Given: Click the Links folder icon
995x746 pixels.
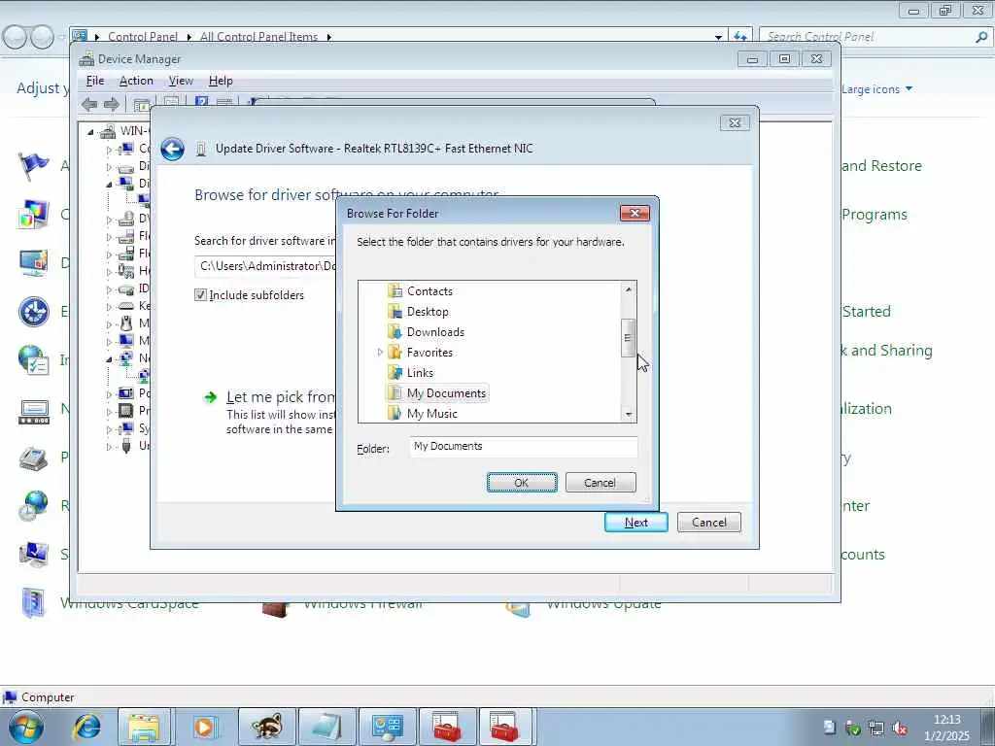Looking at the screenshot, I should tap(395, 372).
